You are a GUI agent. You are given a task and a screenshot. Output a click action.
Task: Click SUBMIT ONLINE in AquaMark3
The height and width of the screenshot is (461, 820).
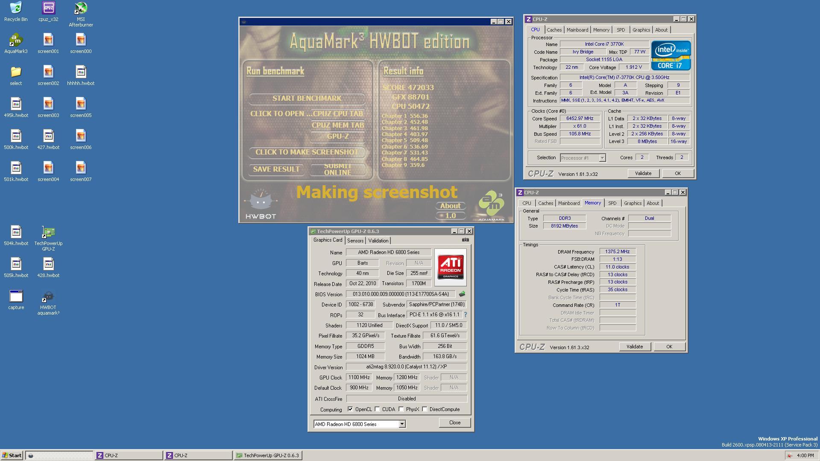pyautogui.click(x=337, y=169)
